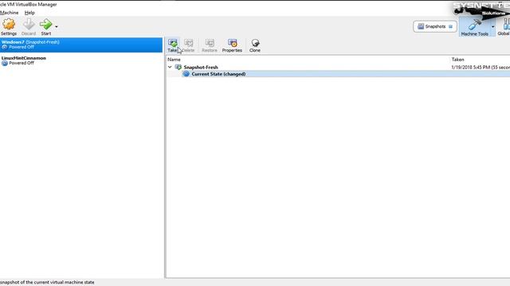Click the Restore snapshot icon

pyautogui.click(x=209, y=45)
